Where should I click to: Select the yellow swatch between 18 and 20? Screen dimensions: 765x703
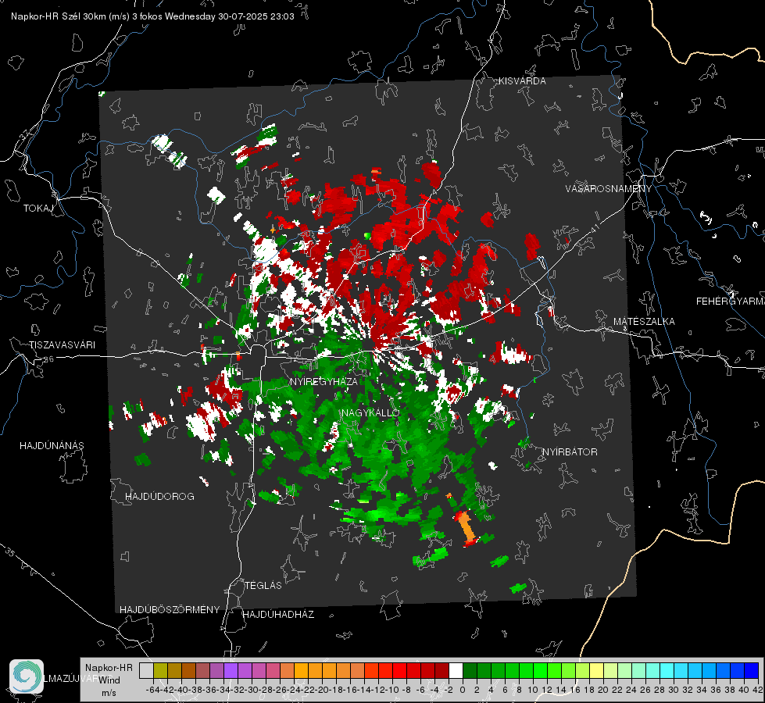coord(597,671)
